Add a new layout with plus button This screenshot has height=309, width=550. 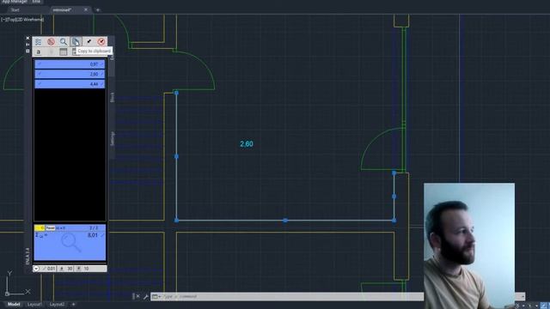(73, 305)
